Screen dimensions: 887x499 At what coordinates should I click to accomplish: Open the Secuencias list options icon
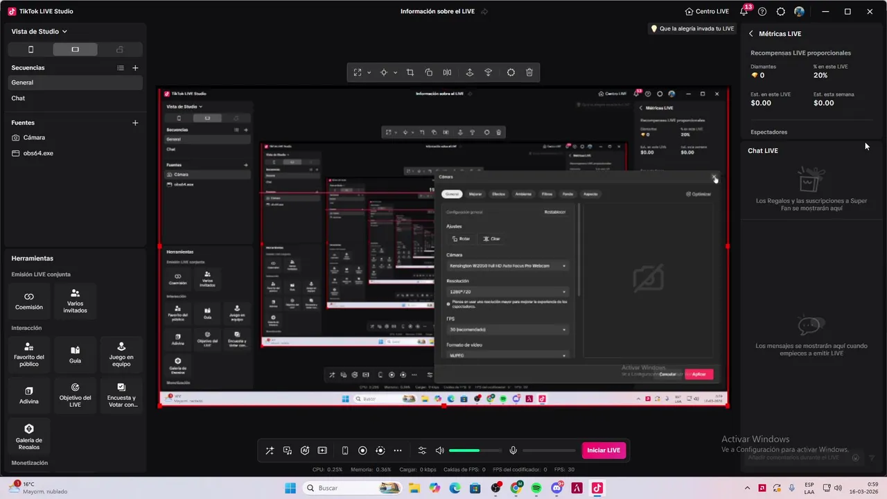(x=121, y=68)
